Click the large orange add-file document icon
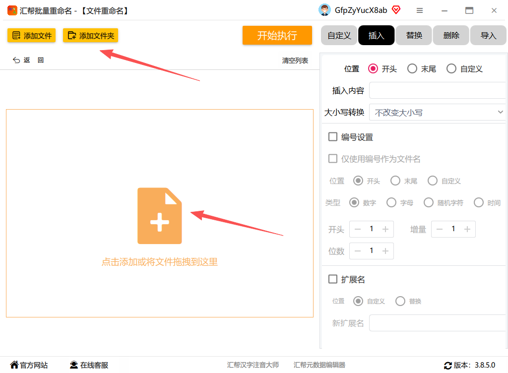Image resolution: width=508 pixels, height=373 pixels. (159, 216)
